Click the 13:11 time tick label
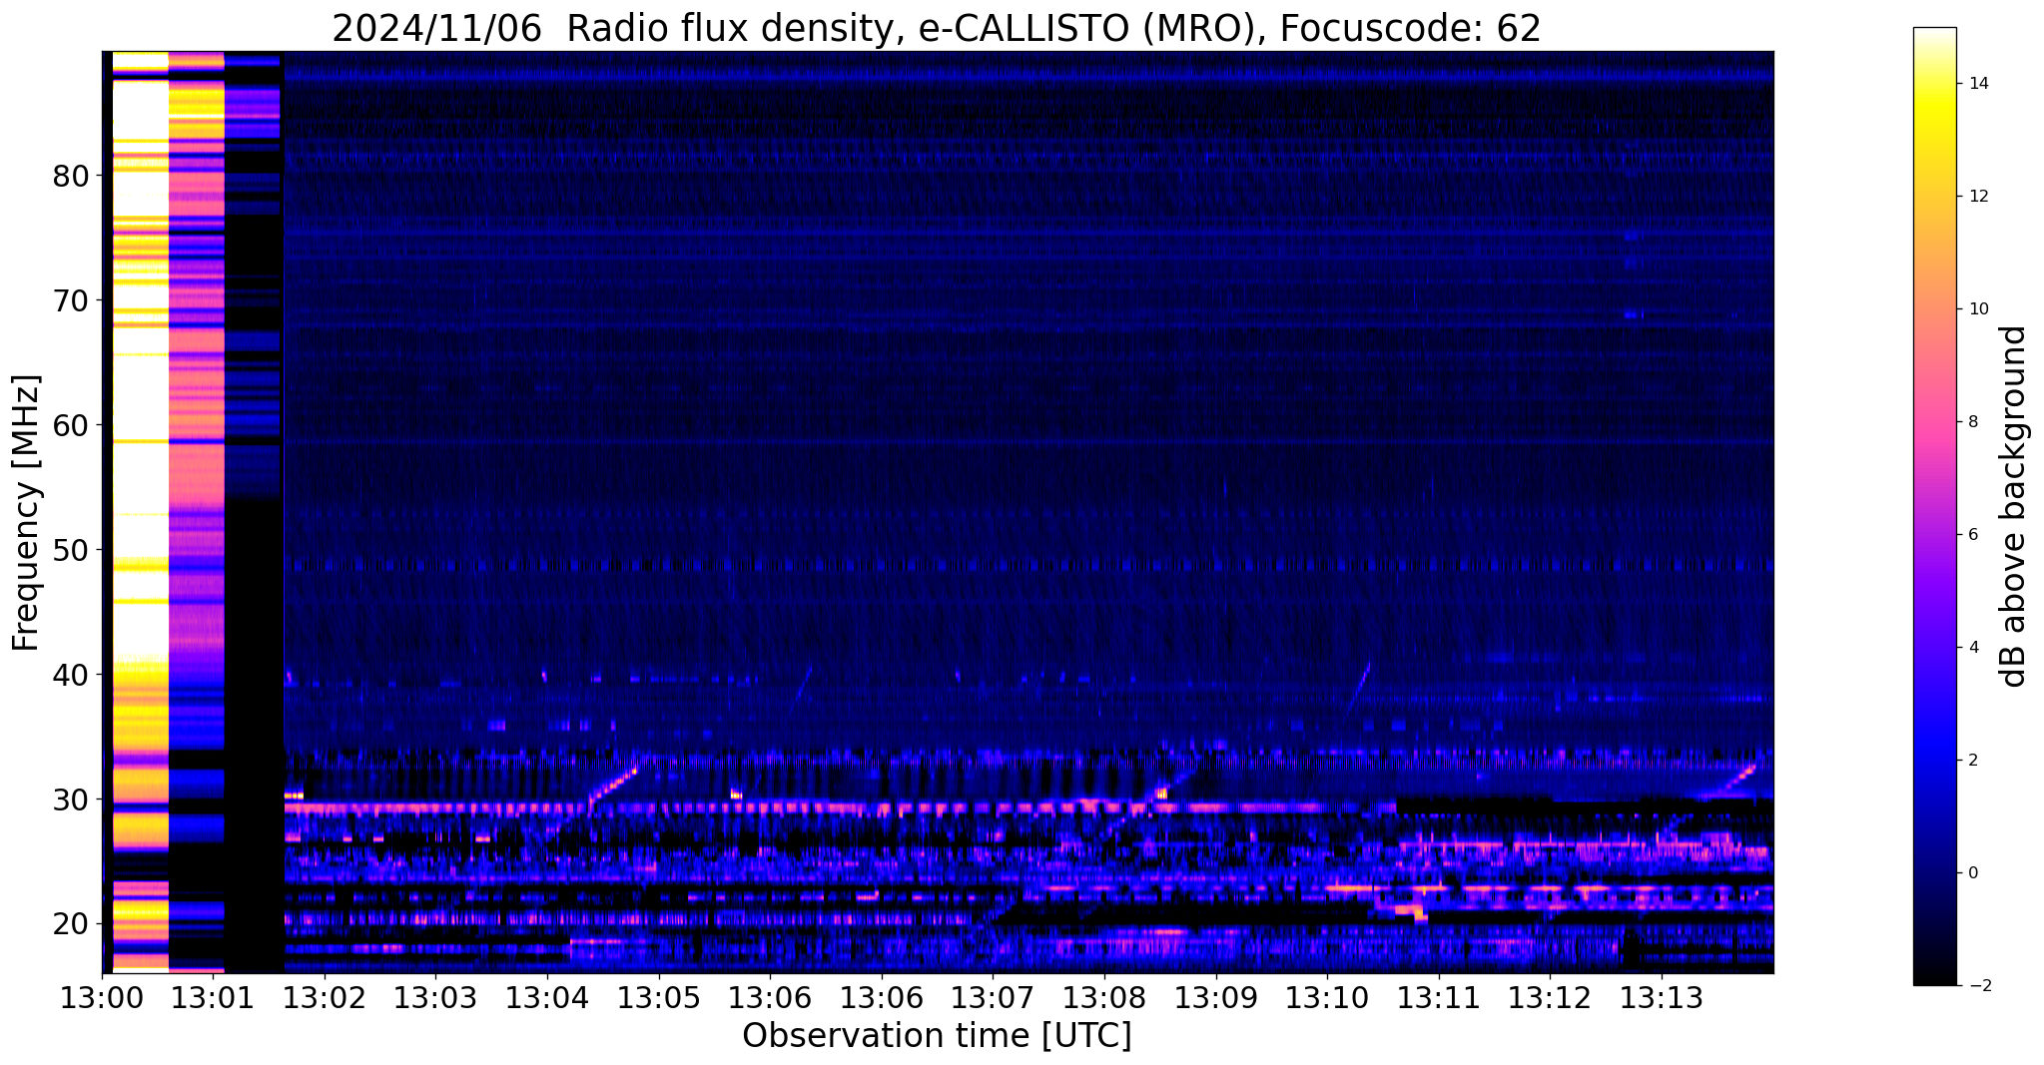The image size is (2044, 1065). coord(1439,997)
